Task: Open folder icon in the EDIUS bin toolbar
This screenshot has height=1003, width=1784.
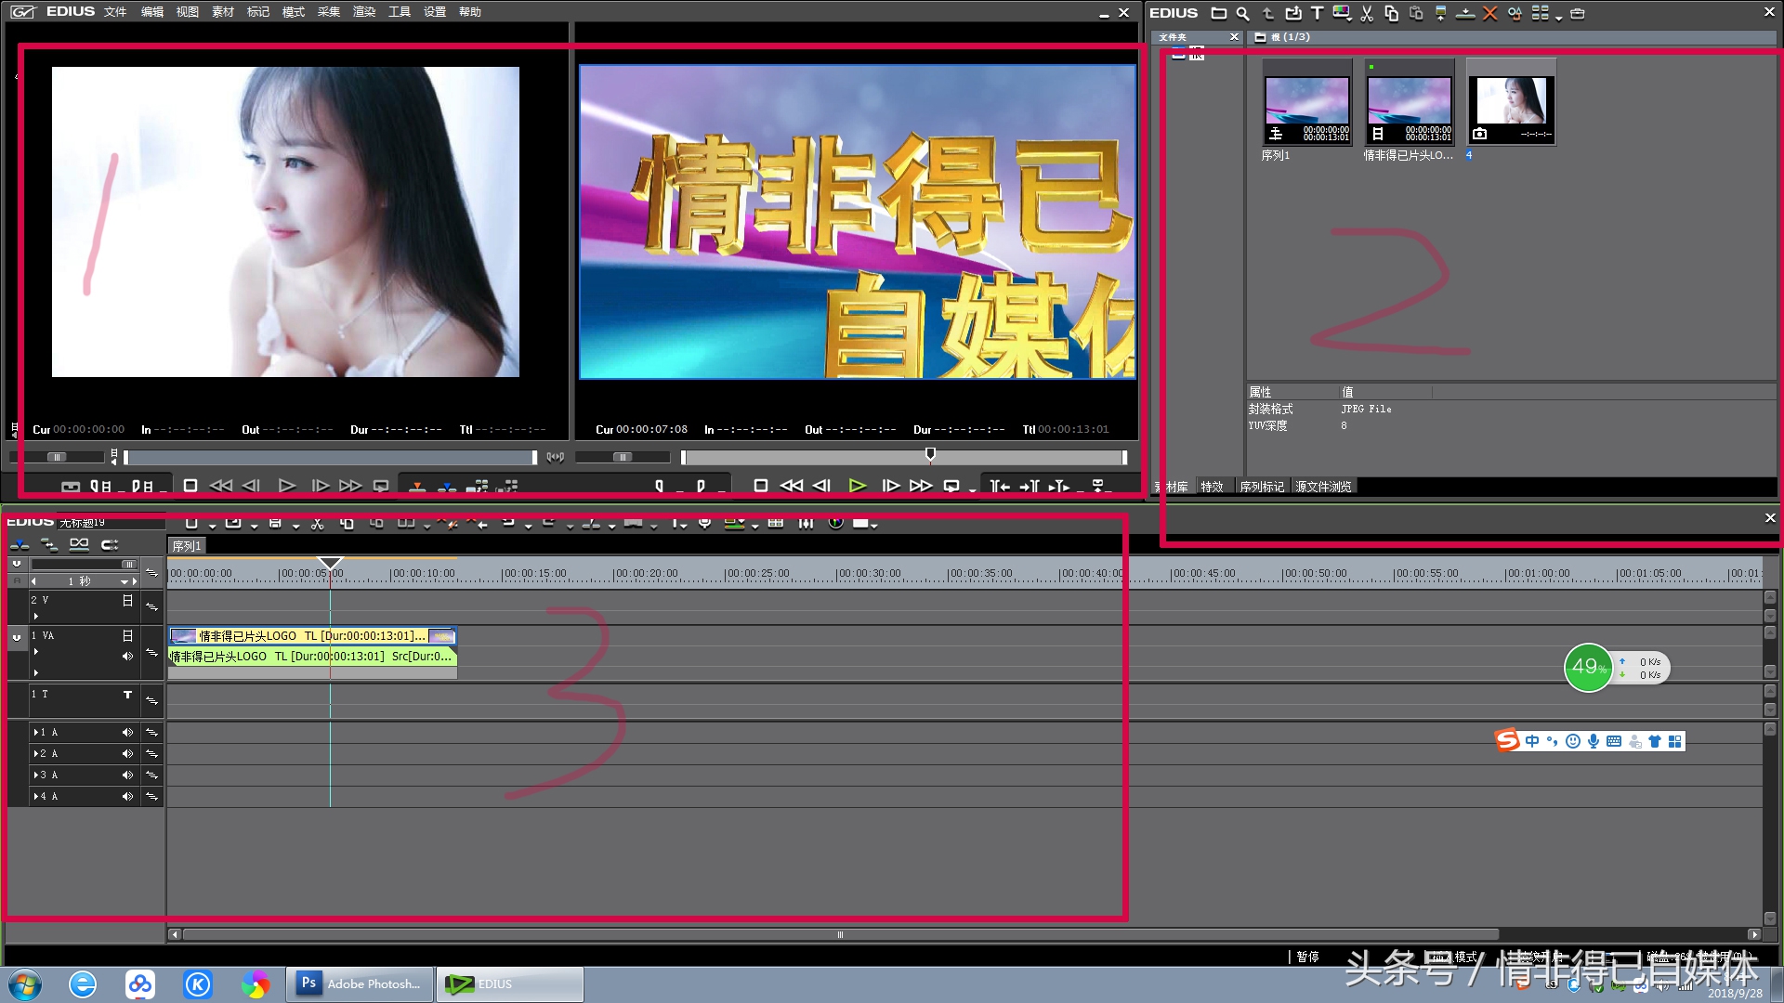Action: [1218, 13]
